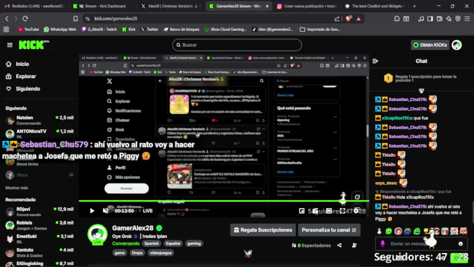The width and height of the screenshot is (474, 267).
Task: Open Natalan's followed channel
Action: [x=39, y=120]
